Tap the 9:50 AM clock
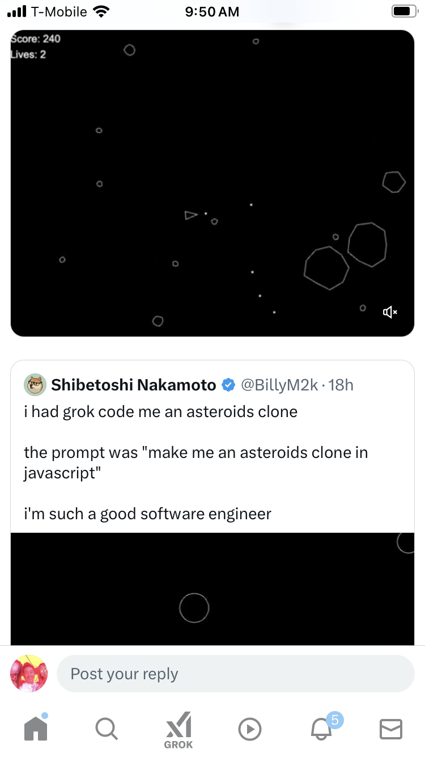 (x=212, y=11)
